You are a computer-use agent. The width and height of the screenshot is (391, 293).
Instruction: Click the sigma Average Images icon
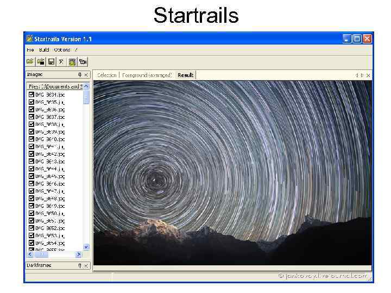61,61
